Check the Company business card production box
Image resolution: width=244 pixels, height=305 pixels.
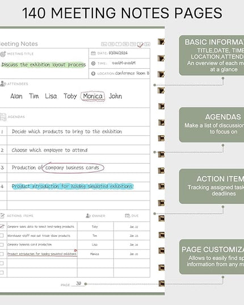click(x=2, y=245)
